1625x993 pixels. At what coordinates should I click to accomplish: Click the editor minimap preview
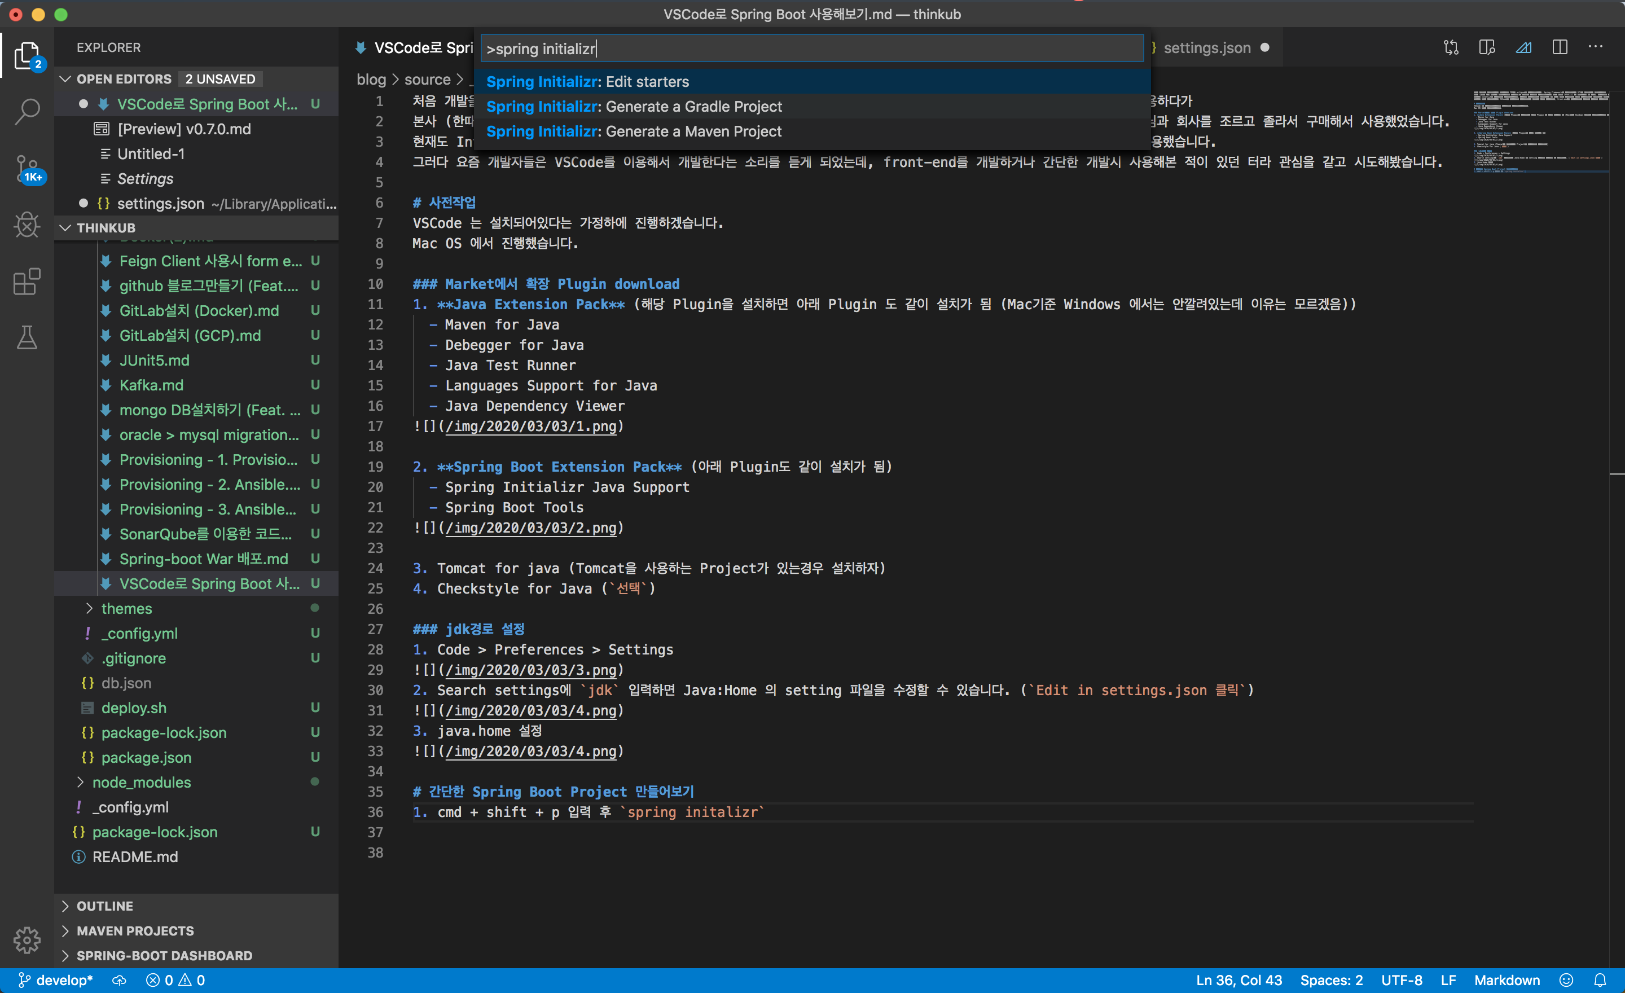(1540, 132)
